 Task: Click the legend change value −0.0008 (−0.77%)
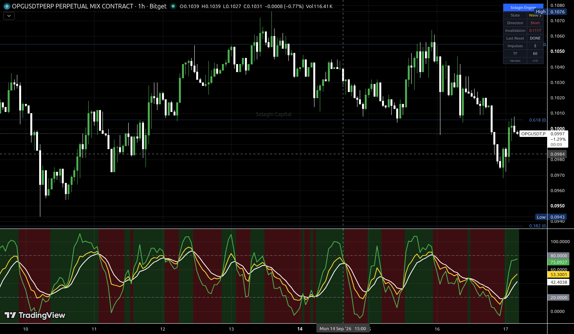284,6
